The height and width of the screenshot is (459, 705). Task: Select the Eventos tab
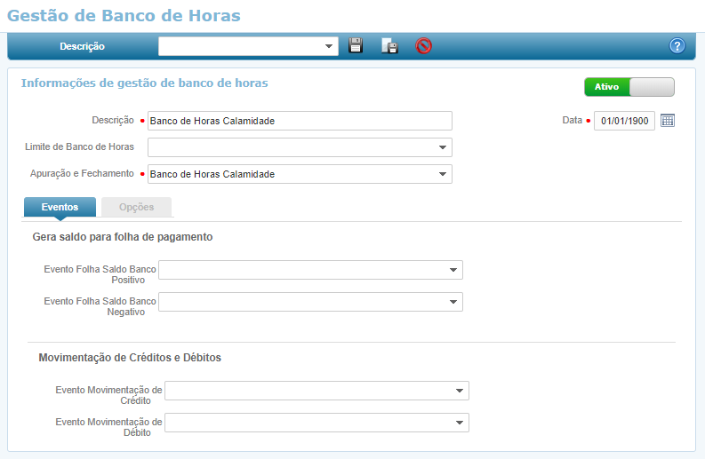pyautogui.click(x=60, y=207)
